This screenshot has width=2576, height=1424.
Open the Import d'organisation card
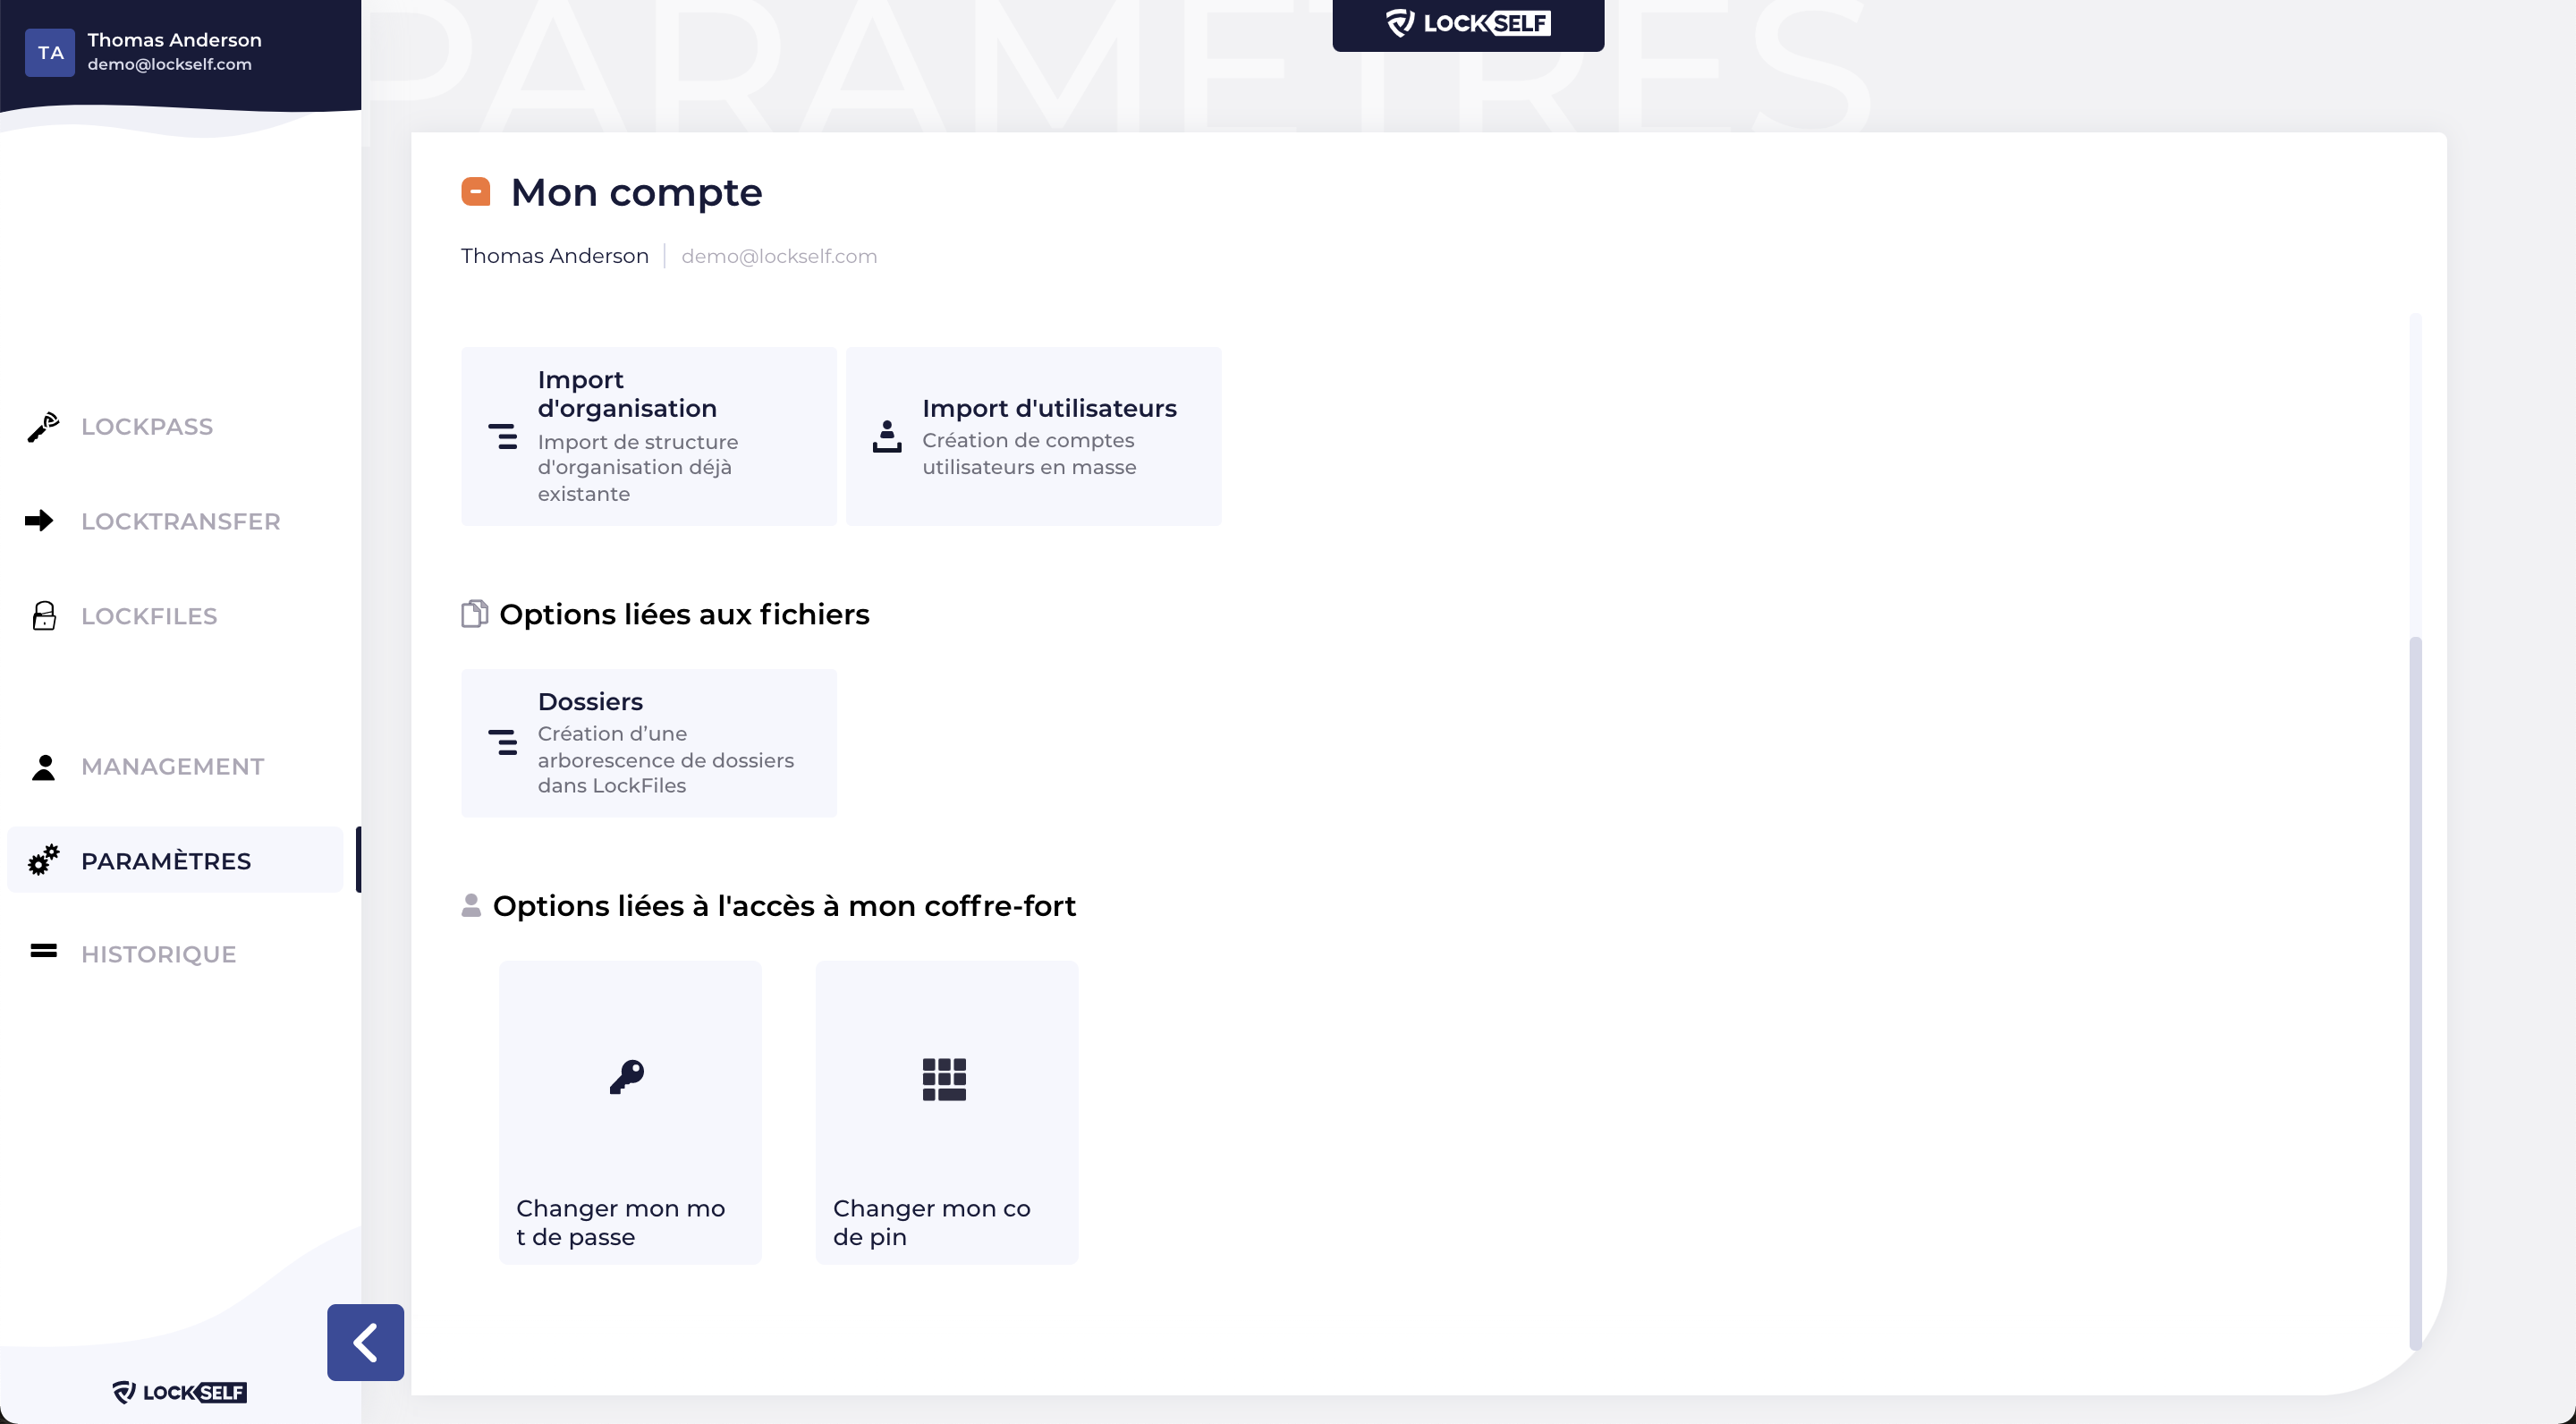pyautogui.click(x=649, y=436)
